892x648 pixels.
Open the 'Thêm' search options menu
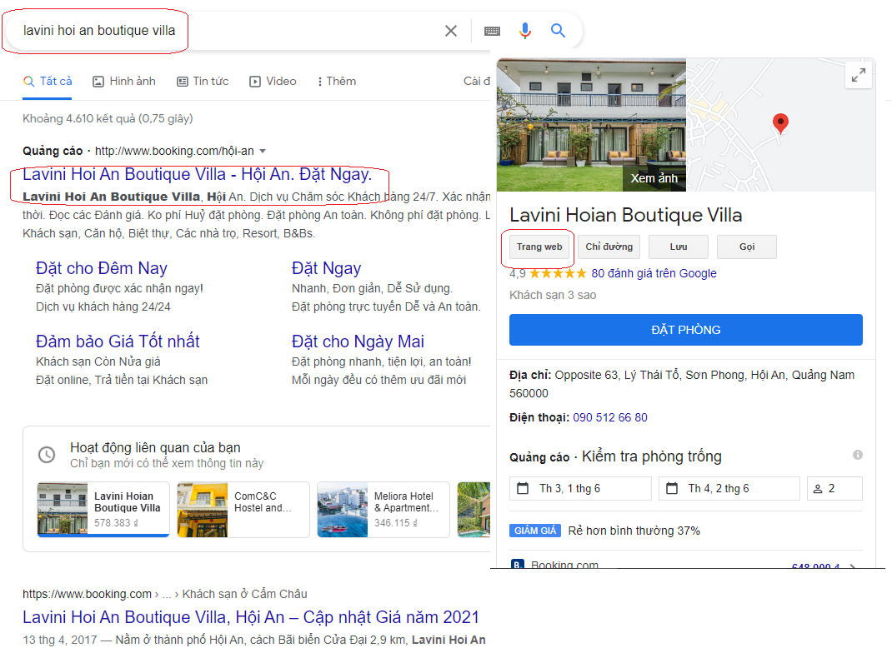pos(335,81)
